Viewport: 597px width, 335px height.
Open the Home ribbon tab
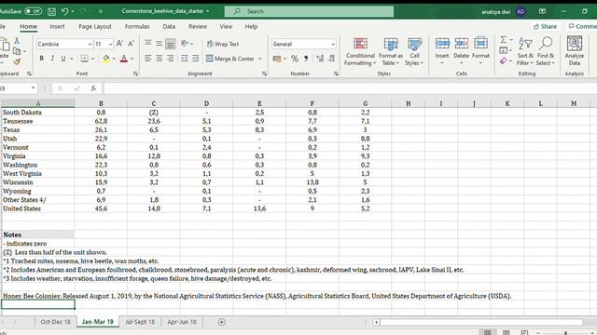coord(29,27)
